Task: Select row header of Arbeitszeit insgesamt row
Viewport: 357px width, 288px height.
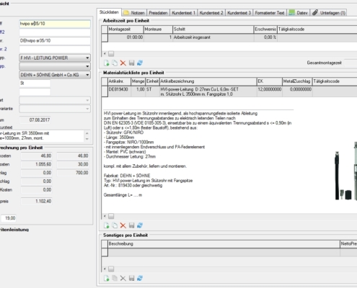Action: (105, 37)
